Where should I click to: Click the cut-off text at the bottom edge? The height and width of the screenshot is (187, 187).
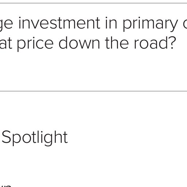click(6, 186)
